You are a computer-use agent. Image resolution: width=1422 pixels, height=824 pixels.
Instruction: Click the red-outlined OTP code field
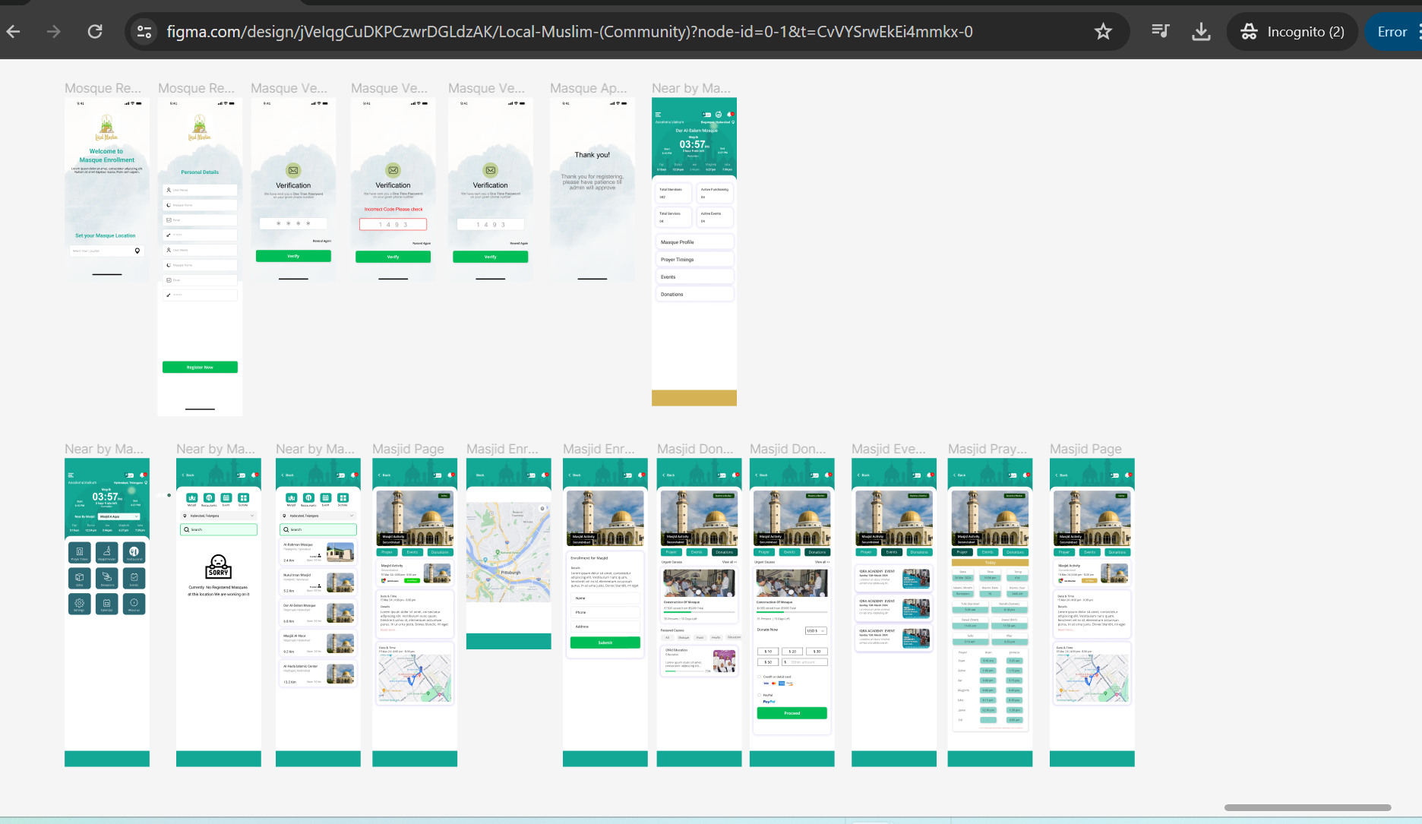click(x=393, y=225)
